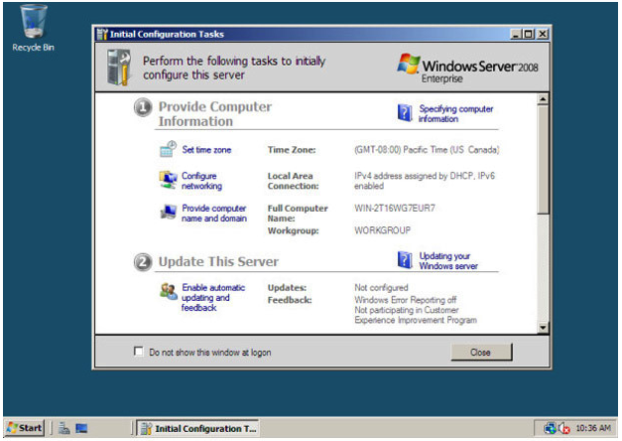Click the 10:36 AM taskbar clock
The image size is (622, 441).
592,428
